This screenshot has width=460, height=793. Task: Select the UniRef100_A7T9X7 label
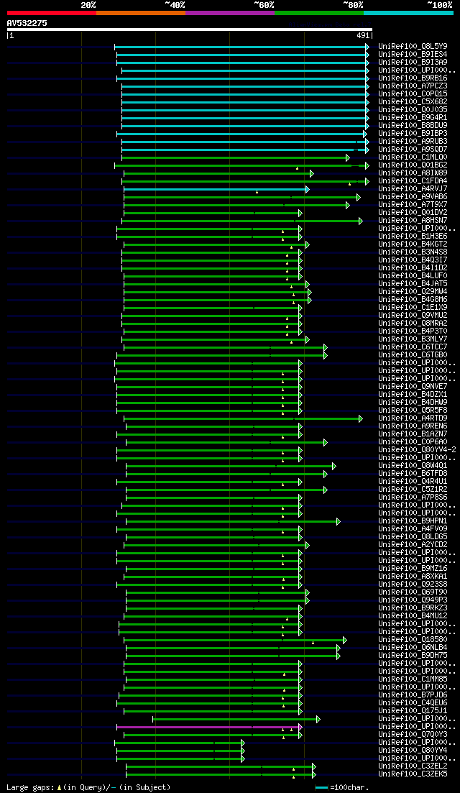click(413, 205)
